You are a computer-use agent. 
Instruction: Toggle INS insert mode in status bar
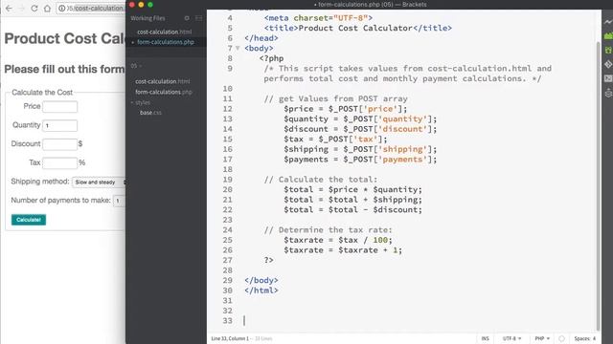(x=486, y=338)
